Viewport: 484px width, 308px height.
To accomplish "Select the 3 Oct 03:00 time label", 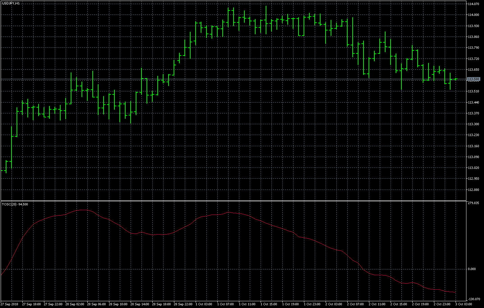I will [464, 304].
